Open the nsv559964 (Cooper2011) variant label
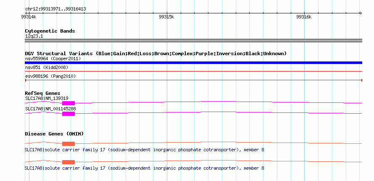This screenshot has height=181, width=374. coord(53,59)
